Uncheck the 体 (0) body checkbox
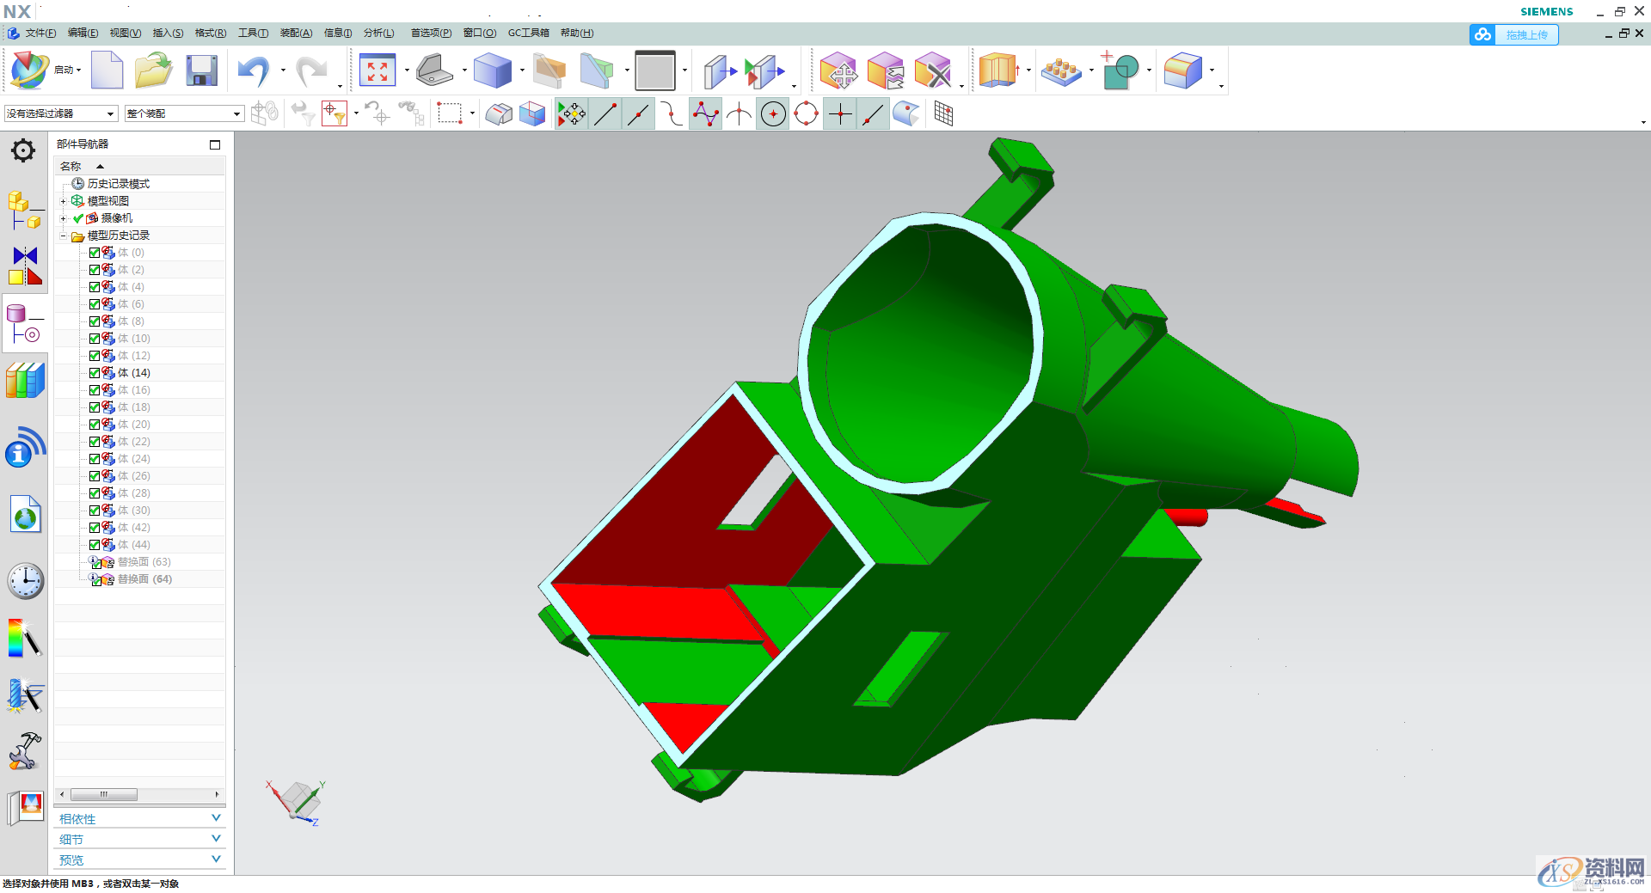The height and width of the screenshot is (893, 1651). click(x=95, y=253)
